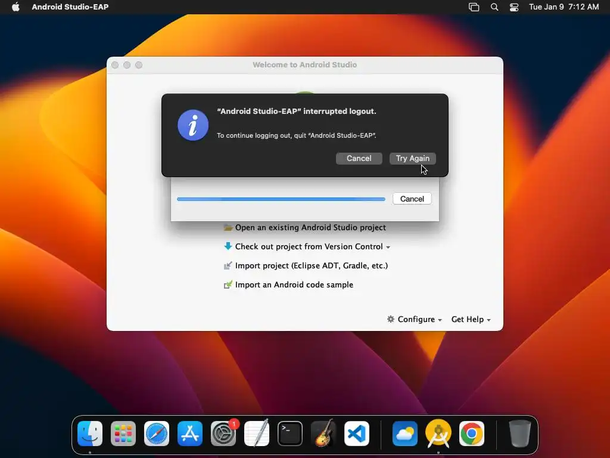Screen dimensions: 610x458
Task: Open Spotlight search in menu bar
Action: point(494,7)
